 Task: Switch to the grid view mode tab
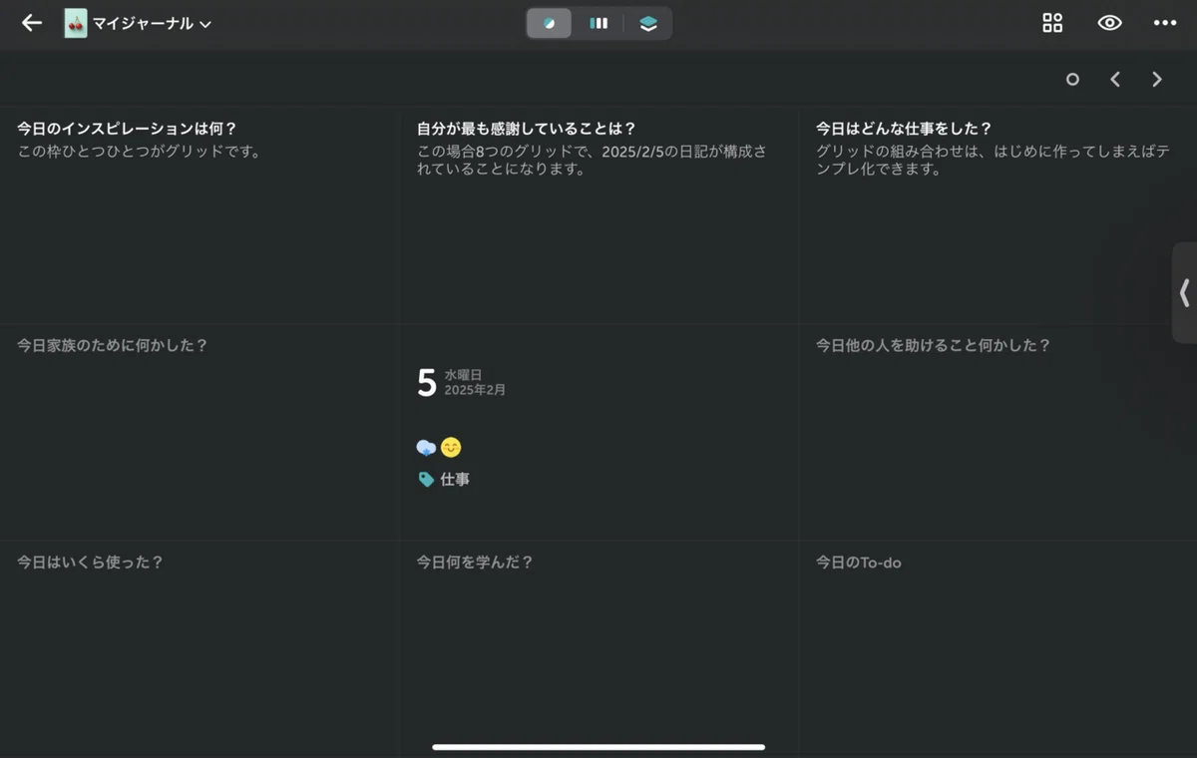point(550,23)
